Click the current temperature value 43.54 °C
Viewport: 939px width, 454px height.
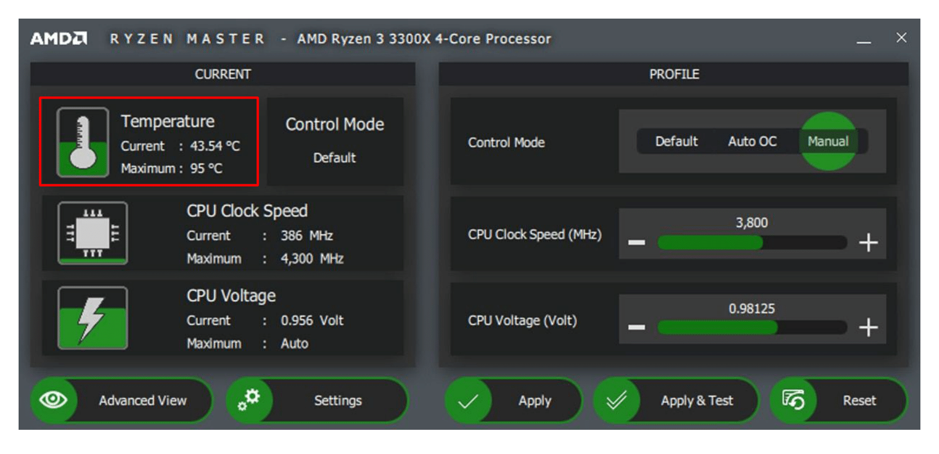coord(215,146)
